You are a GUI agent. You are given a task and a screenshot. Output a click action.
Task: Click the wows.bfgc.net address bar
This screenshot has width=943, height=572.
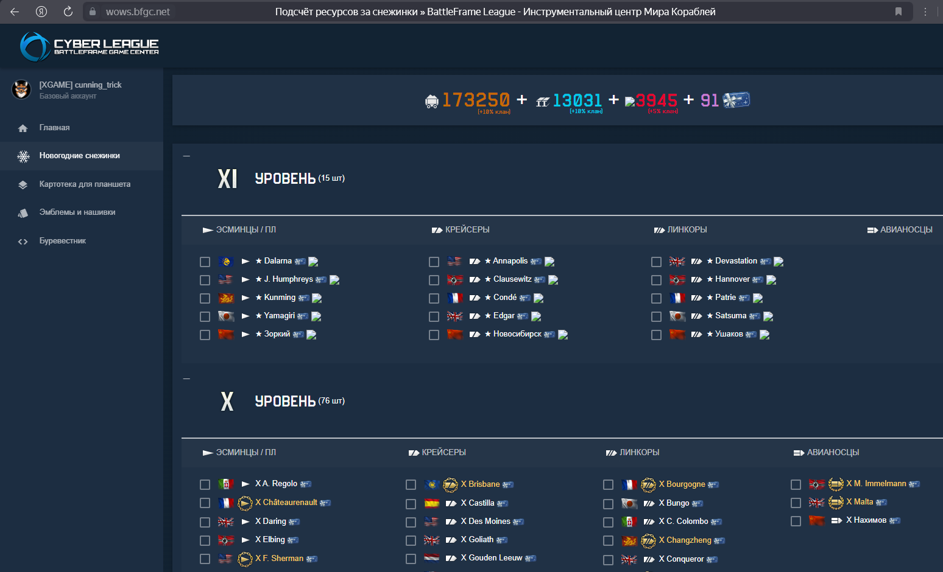(138, 12)
